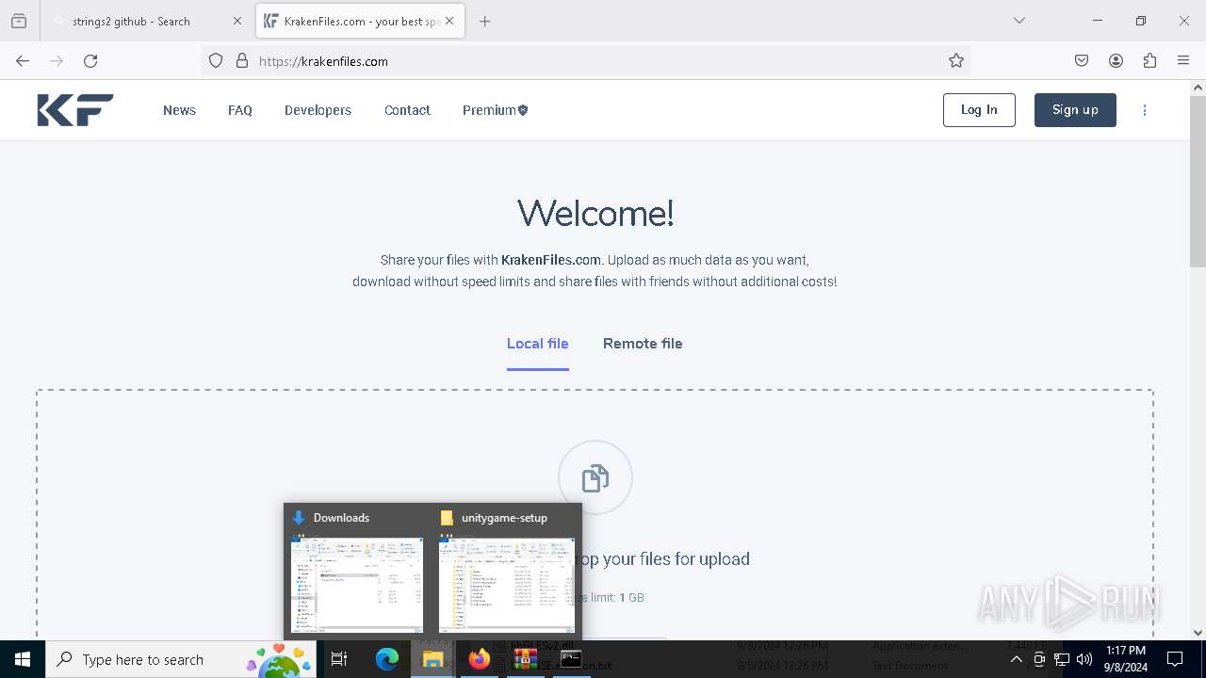The image size is (1206, 678).
Task: Click the WinRAR taskbar icon
Action: pyautogui.click(x=525, y=659)
